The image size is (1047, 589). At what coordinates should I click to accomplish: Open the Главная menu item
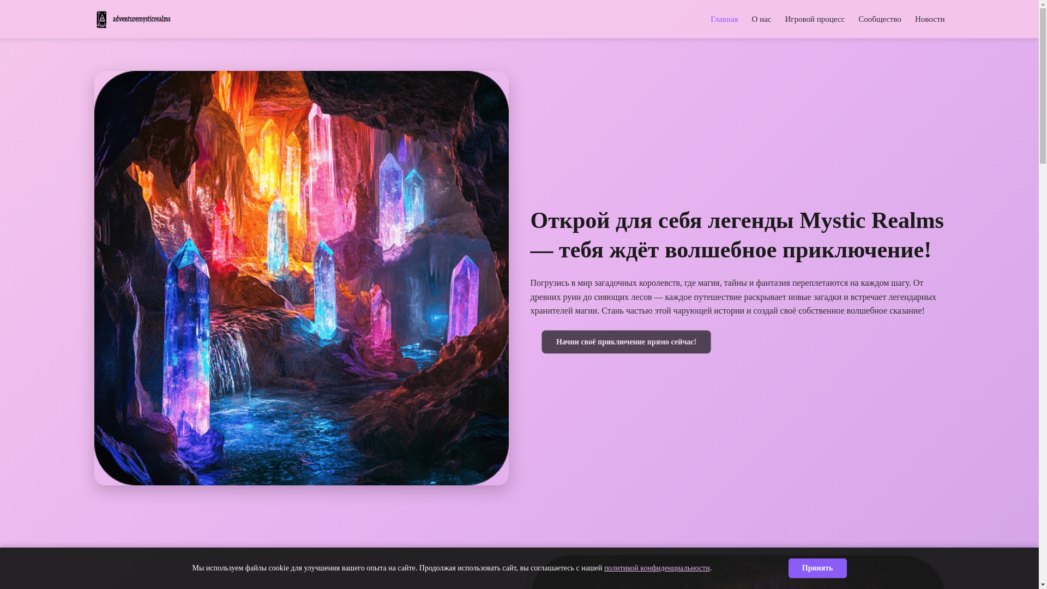724,19
